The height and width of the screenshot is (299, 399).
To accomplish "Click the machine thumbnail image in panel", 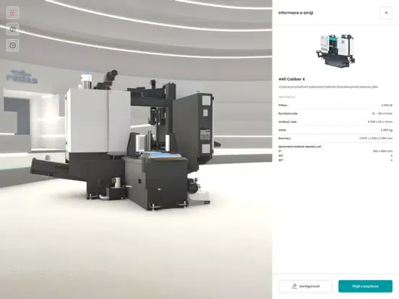I will coord(335,51).
